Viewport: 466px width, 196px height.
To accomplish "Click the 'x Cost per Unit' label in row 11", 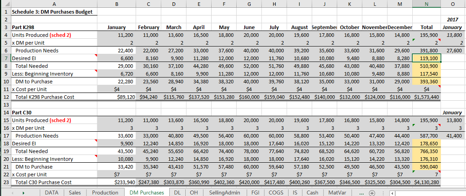I will coord(29,89).
